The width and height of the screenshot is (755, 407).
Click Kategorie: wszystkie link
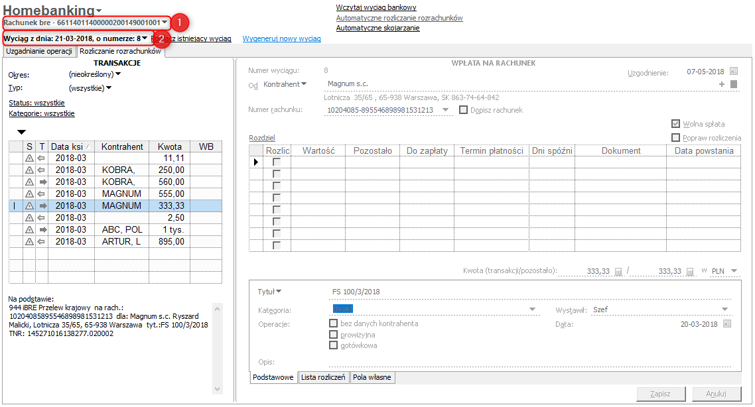[x=41, y=113]
